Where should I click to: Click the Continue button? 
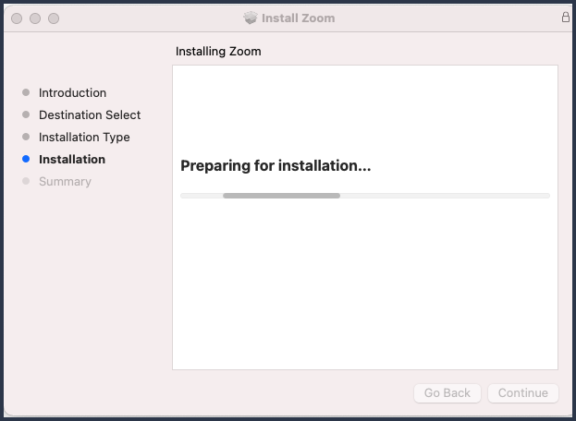pos(523,392)
